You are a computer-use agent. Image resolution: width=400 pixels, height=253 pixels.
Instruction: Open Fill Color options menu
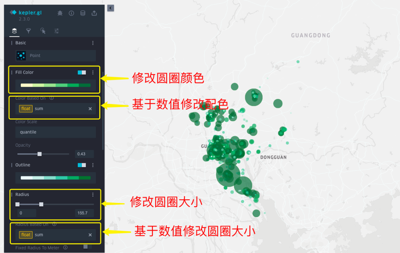[93, 73]
